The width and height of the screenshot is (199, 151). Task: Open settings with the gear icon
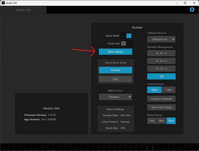pyautogui.click(x=192, y=10)
